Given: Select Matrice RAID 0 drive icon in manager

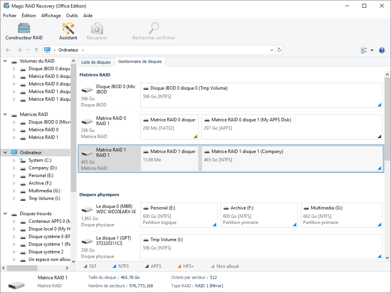Looking at the screenshot, I should coord(87,121).
